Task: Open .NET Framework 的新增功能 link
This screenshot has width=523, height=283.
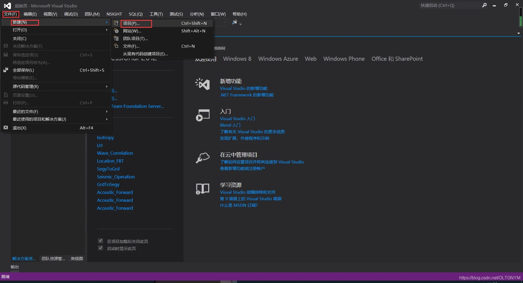Action: 247,95
